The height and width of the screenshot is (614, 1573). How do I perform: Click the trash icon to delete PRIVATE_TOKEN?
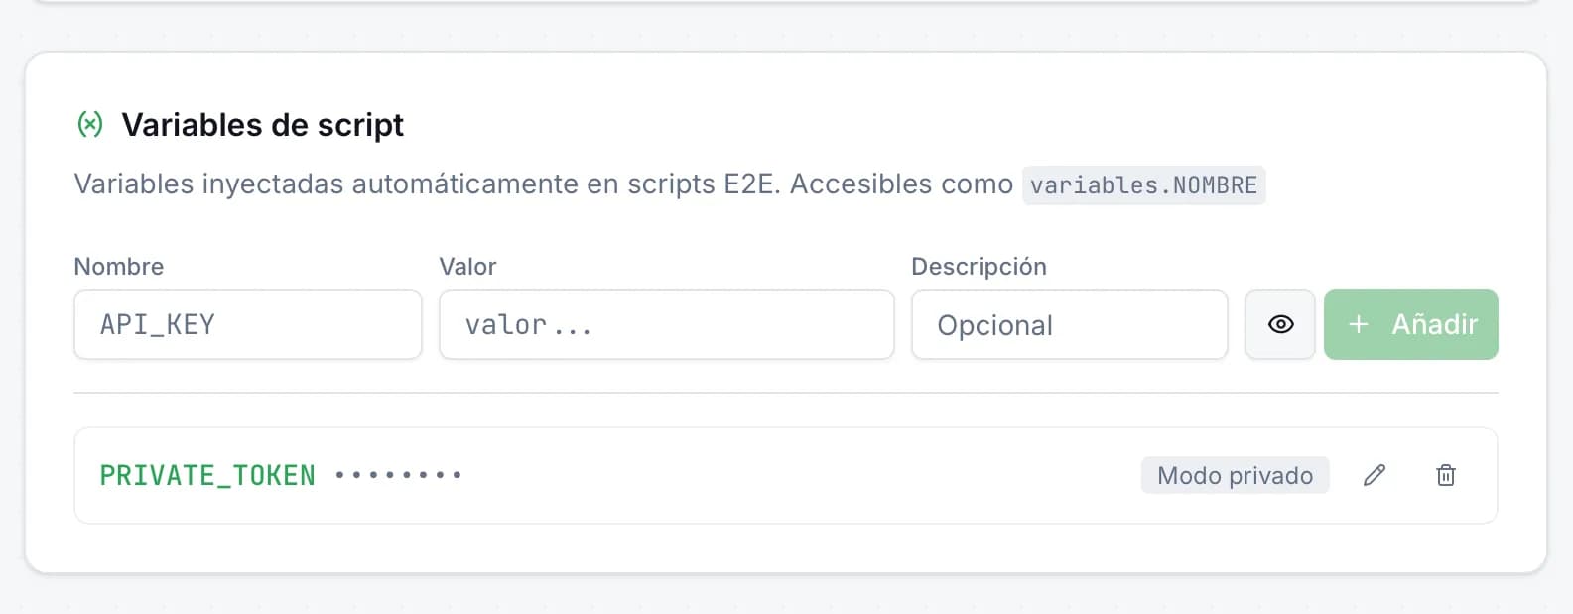(1446, 475)
